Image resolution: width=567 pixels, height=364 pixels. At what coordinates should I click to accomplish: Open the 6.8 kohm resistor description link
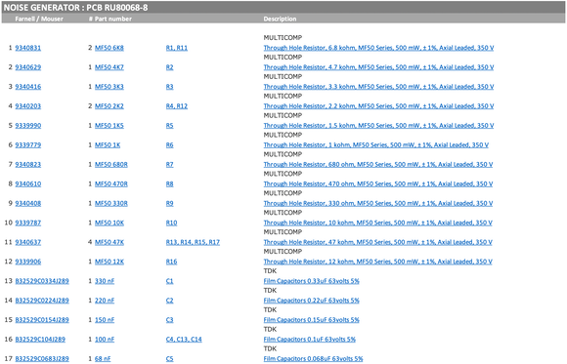[378, 48]
